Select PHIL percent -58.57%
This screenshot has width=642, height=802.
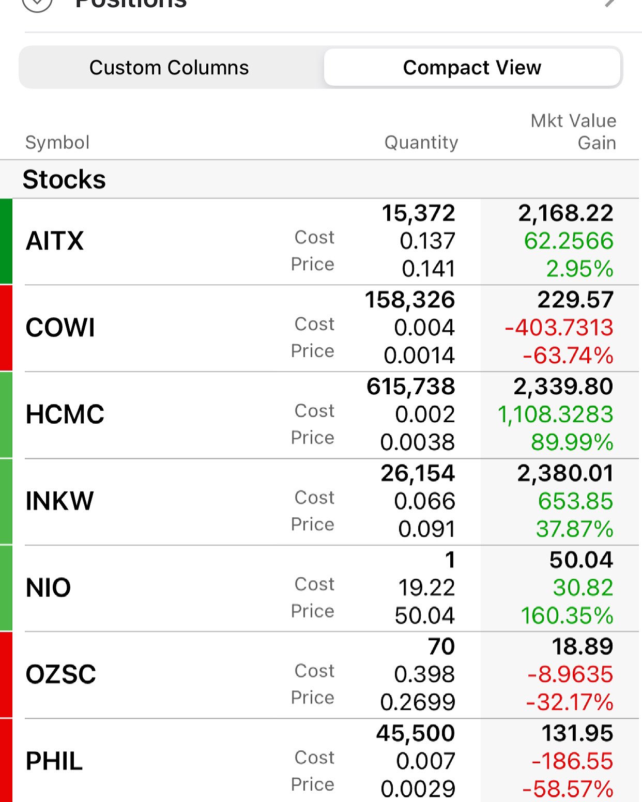click(x=568, y=789)
